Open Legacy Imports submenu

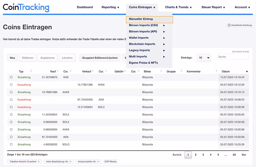[147, 50]
